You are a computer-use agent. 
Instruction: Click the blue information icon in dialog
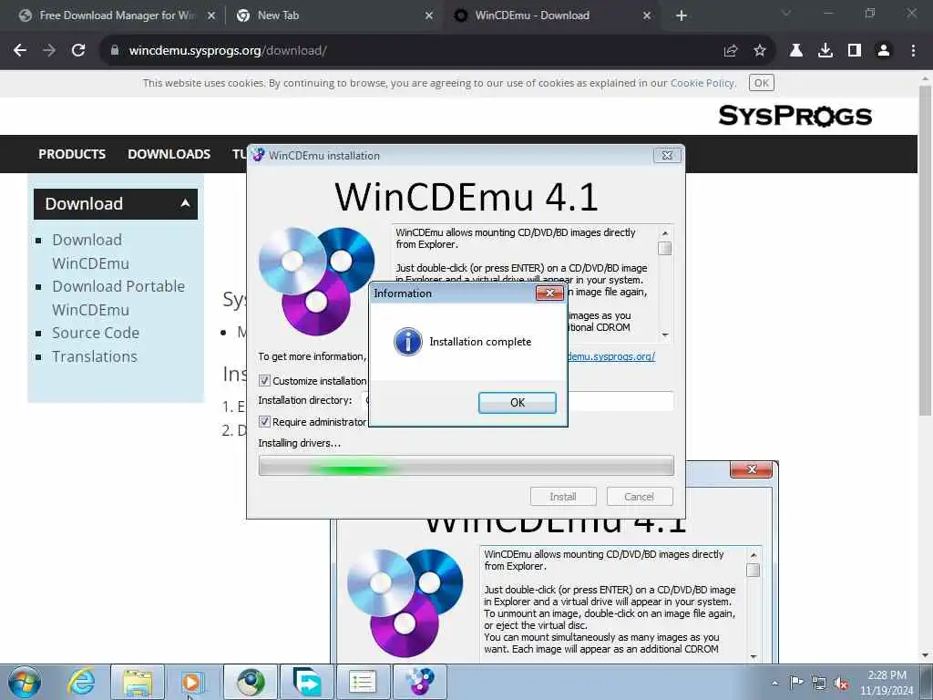click(408, 342)
